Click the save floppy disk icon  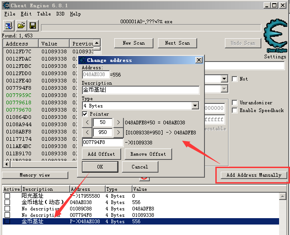click(33, 26)
